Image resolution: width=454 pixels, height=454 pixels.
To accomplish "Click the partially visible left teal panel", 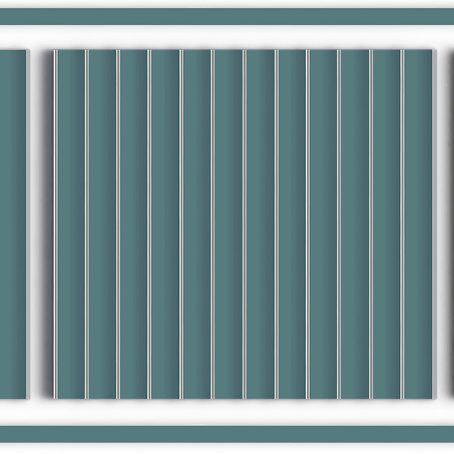I will pos(13,225).
